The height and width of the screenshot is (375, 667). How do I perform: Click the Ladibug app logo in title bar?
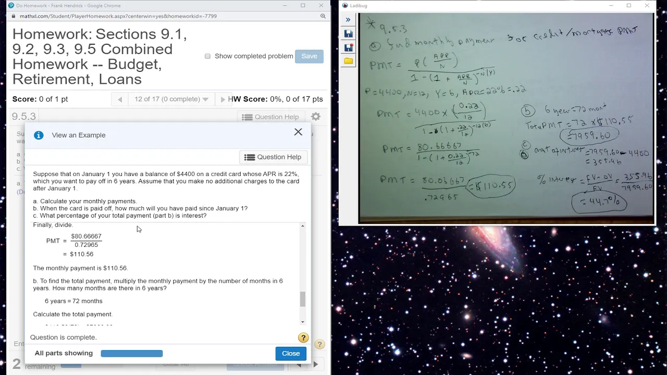coord(345,6)
